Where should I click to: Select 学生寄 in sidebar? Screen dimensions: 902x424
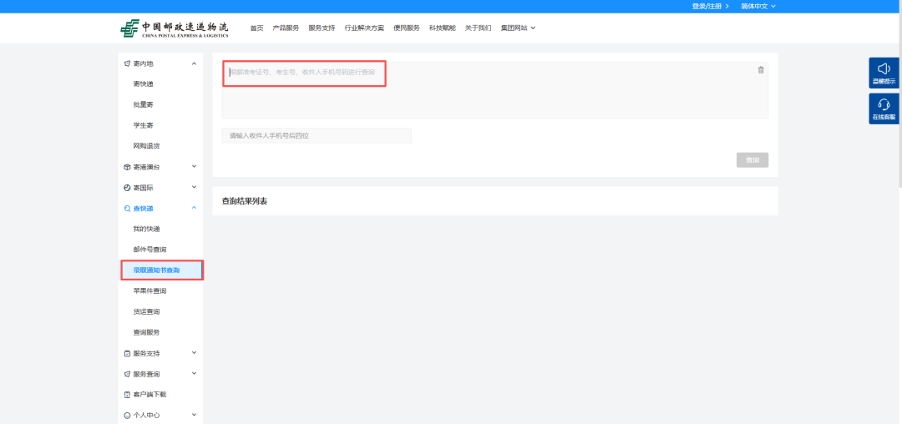(x=144, y=126)
